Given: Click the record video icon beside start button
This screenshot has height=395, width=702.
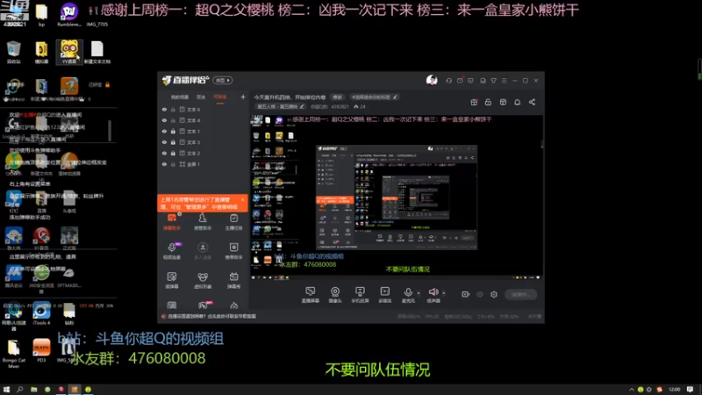Looking at the screenshot, I should [x=466, y=294].
